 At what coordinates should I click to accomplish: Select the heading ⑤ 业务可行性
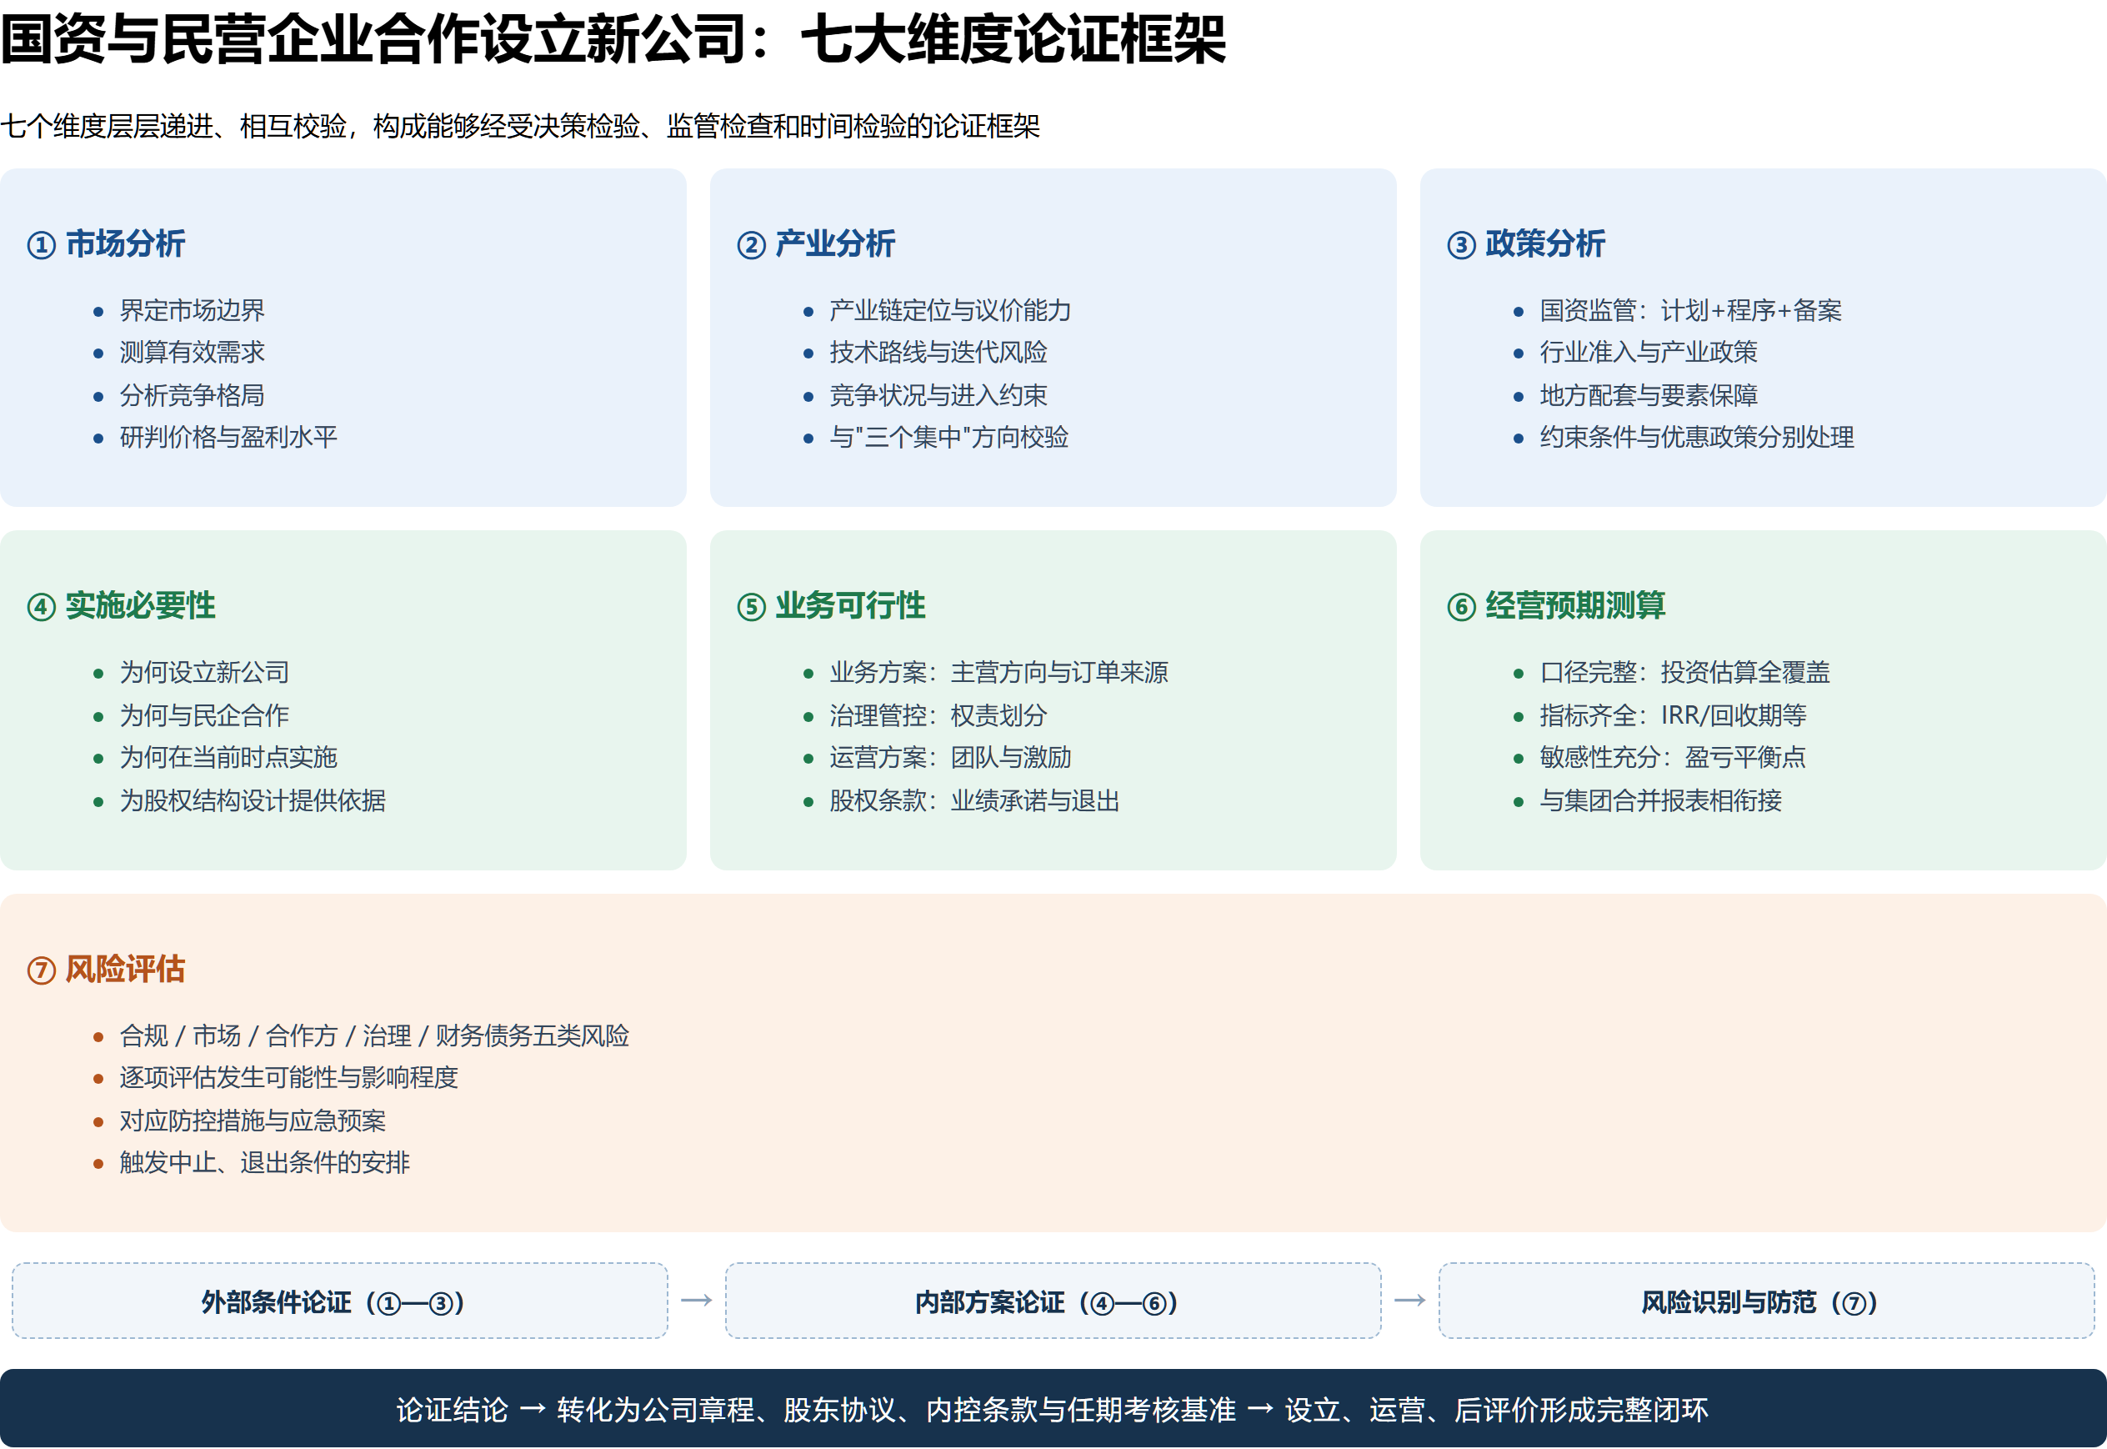pos(831,606)
